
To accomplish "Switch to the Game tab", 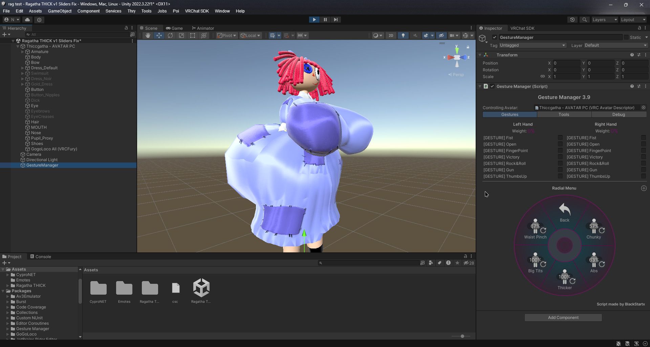I will [174, 28].
